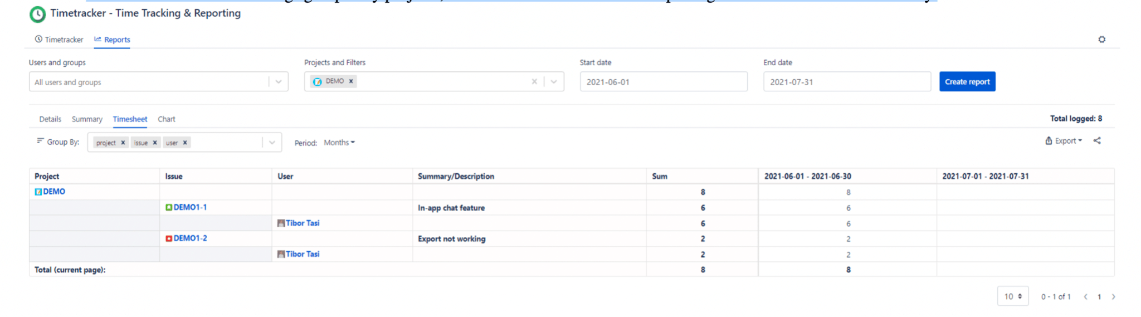Open the Period Months dropdown
This screenshot has width=1141, height=317.
(x=339, y=143)
